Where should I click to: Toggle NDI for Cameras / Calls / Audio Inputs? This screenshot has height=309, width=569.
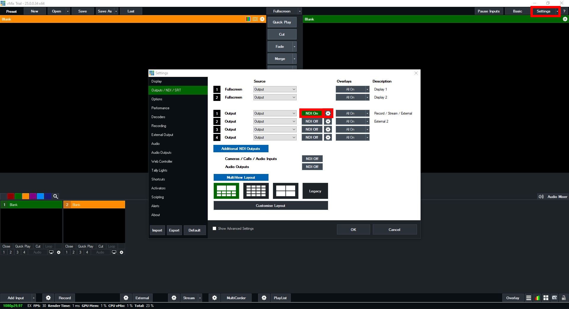312,159
